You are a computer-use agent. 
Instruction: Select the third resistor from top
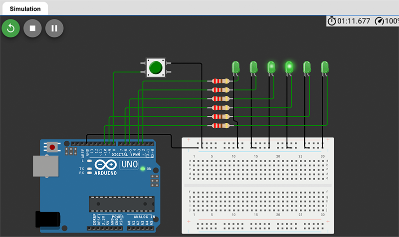point(220,99)
